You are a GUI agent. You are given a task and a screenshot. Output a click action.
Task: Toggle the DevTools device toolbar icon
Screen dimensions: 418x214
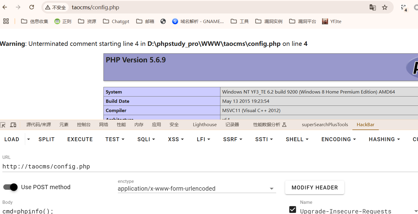(13, 125)
